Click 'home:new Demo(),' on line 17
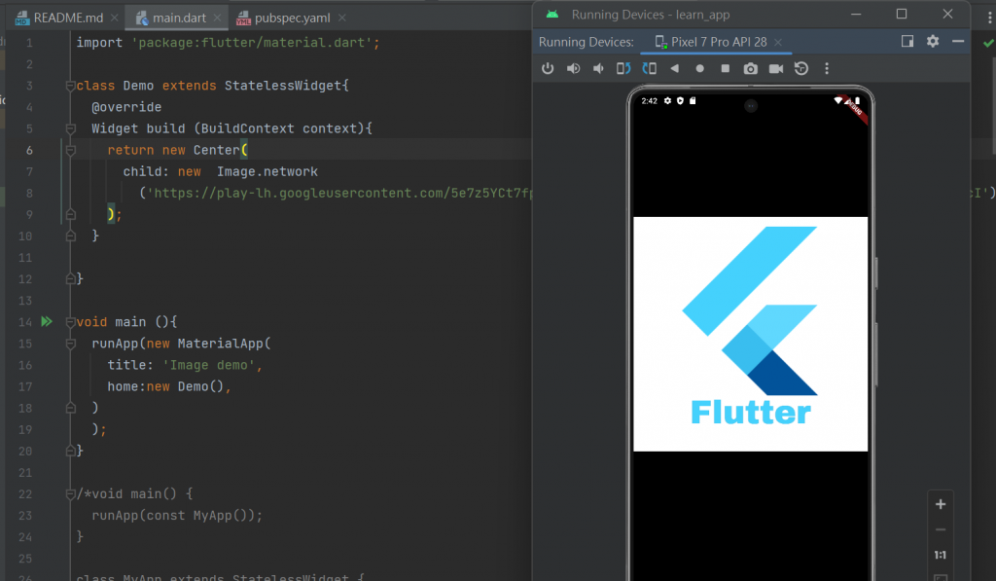The image size is (996, 581). point(169,386)
